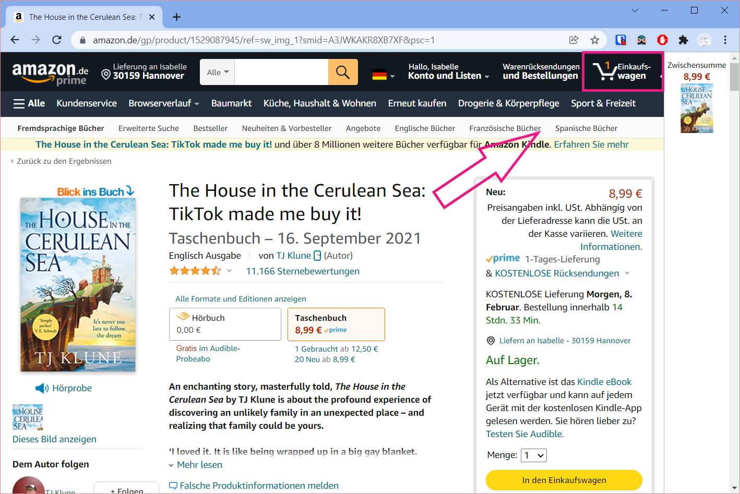Open TJ Klune author dropdown icon
Viewport: 740px width, 494px height.
[317, 256]
